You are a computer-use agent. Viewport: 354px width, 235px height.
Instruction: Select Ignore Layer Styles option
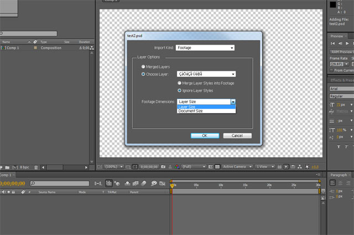[x=179, y=90]
